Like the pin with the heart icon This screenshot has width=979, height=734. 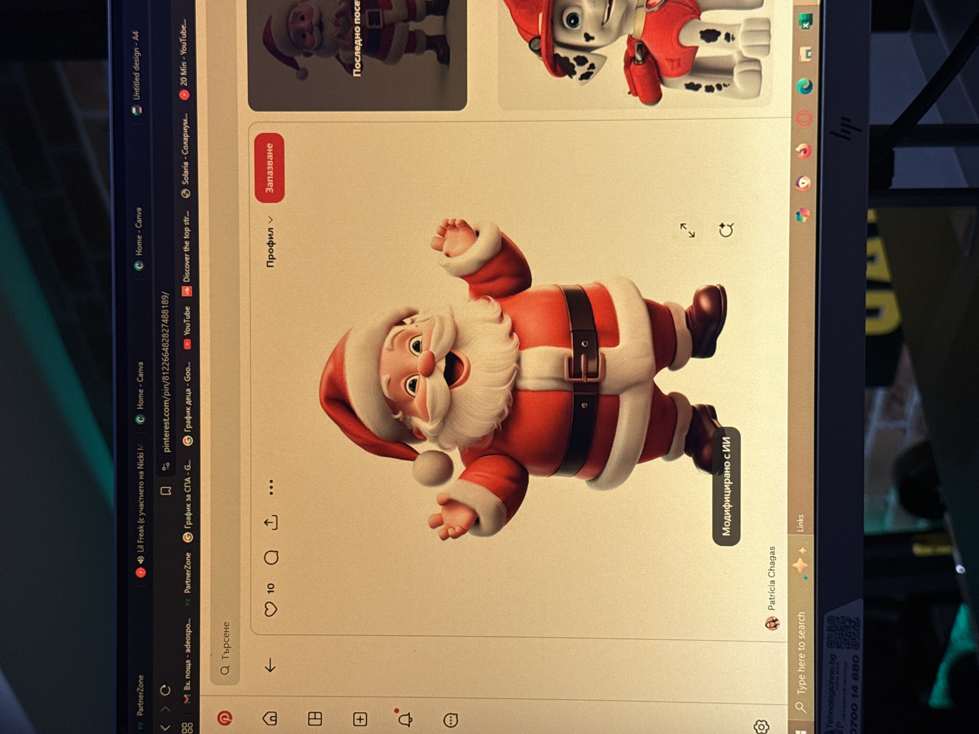[271, 609]
